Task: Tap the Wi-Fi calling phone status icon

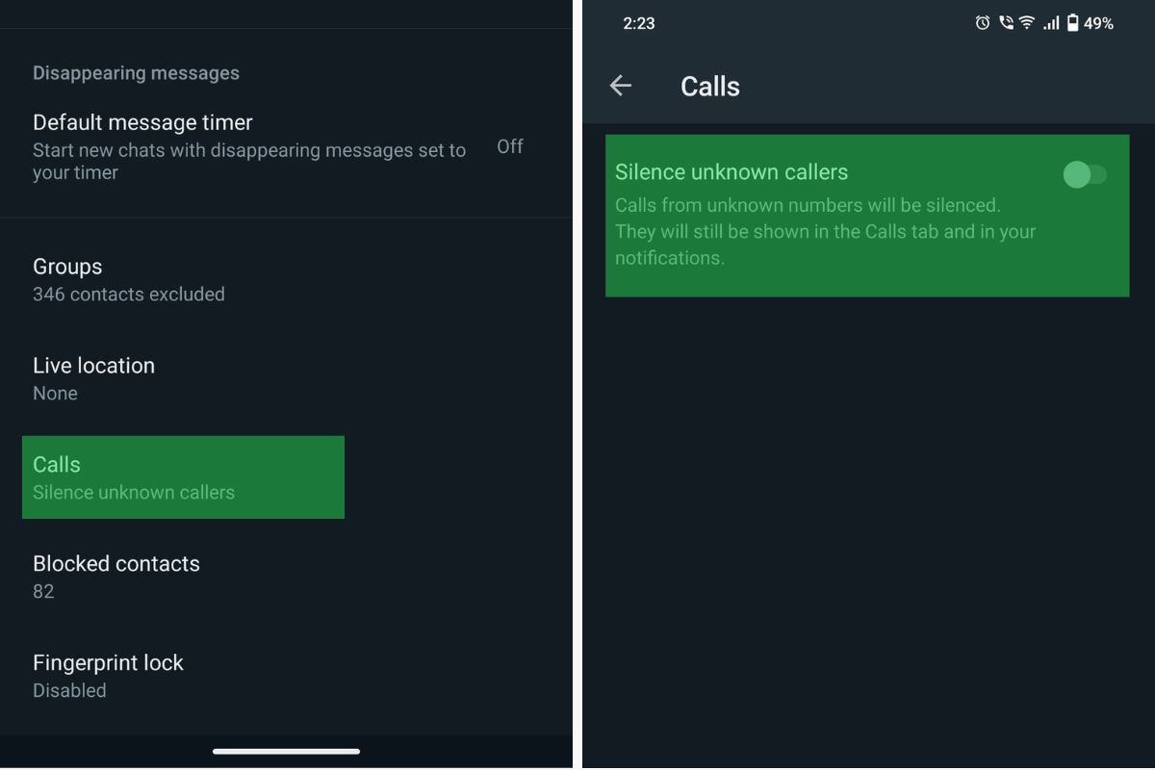Action: click(x=1006, y=23)
